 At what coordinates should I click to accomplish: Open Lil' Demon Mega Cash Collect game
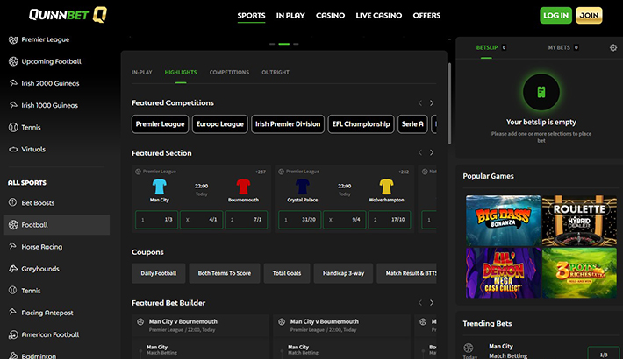coord(503,273)
